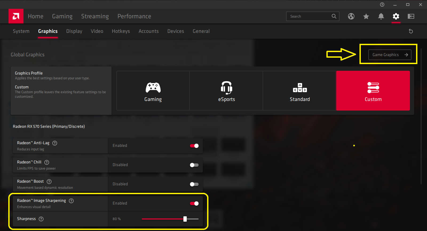Select the Gaming profile tile

click(153, 91)
